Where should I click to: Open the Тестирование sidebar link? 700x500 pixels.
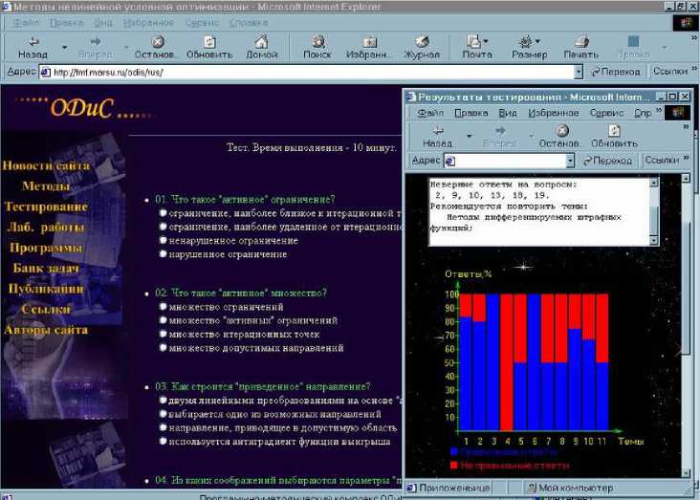[45, 207]
